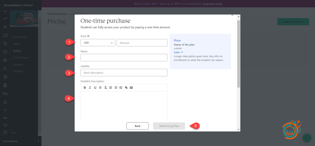
Task: Open the USD currency dropdown
Action: [x=98, y=43]
